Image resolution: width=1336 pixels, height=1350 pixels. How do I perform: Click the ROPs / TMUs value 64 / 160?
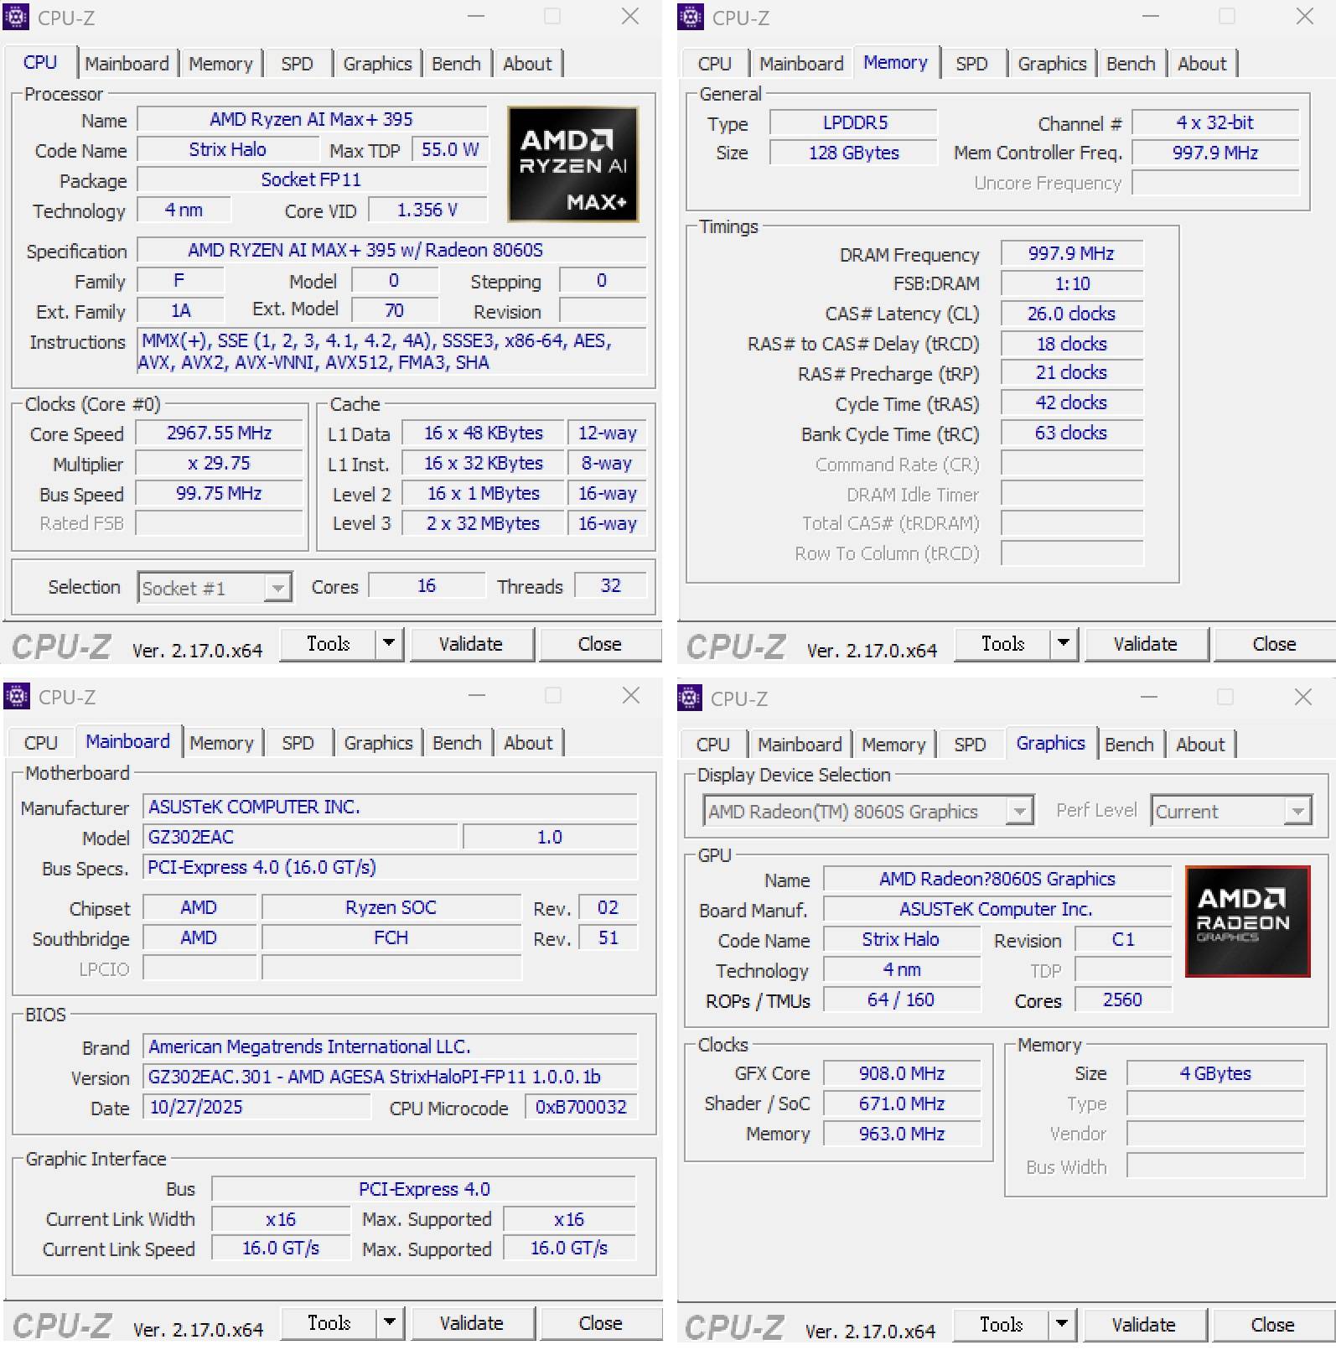(x=902, y=1000)
